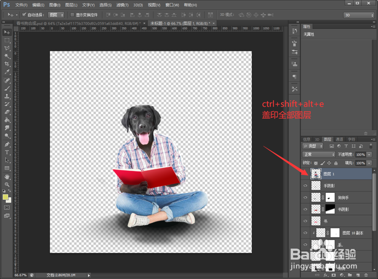This screenshot has width=378, height=279.
Task: Select the Healing Brush tool
Action: 7,80
